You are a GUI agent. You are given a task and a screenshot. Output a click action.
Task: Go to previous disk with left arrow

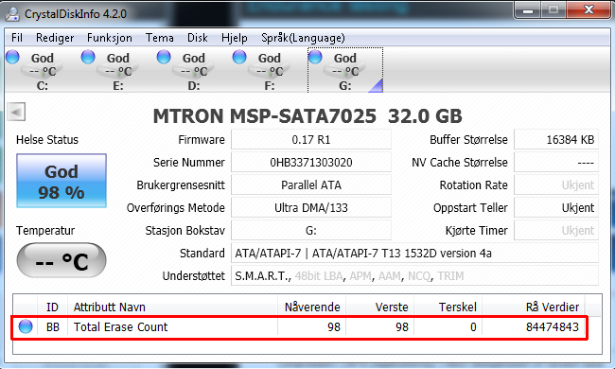pyautogui.click(x=16, y=113)
